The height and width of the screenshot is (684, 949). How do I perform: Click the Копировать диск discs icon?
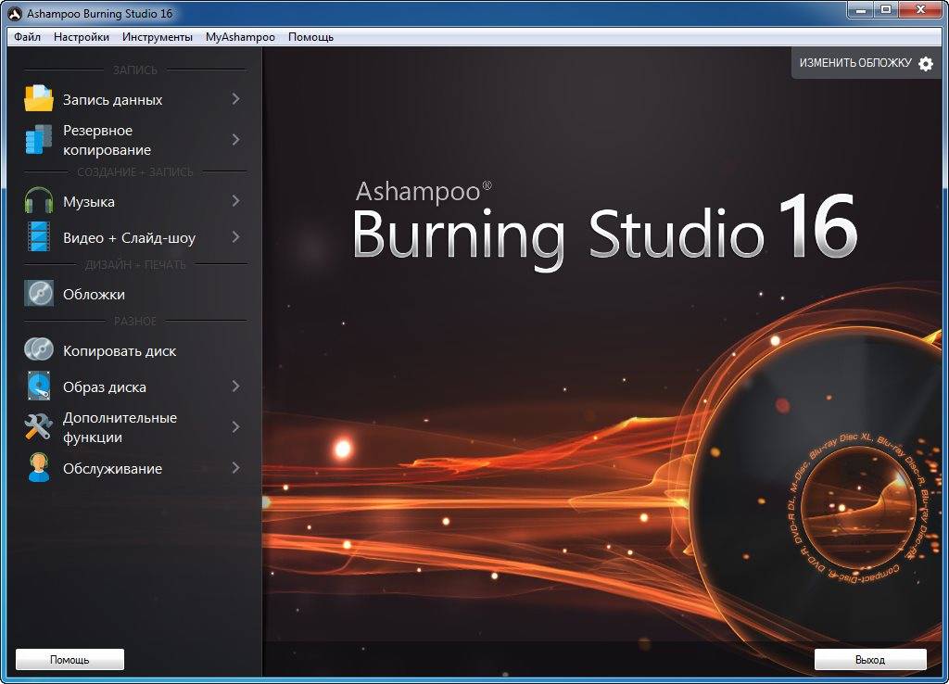[x=39, y=349]
